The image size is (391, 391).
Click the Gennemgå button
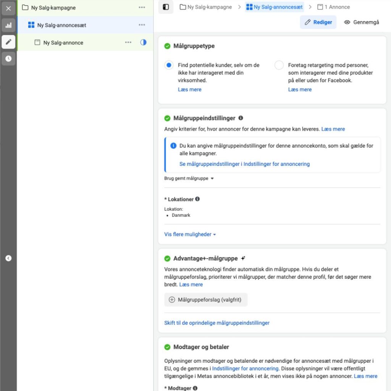pos(361,22)
